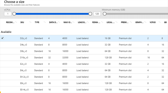Sort by the RDMA column arrows icon
This screenshot has width=168, height=93.
click(102, 22)
